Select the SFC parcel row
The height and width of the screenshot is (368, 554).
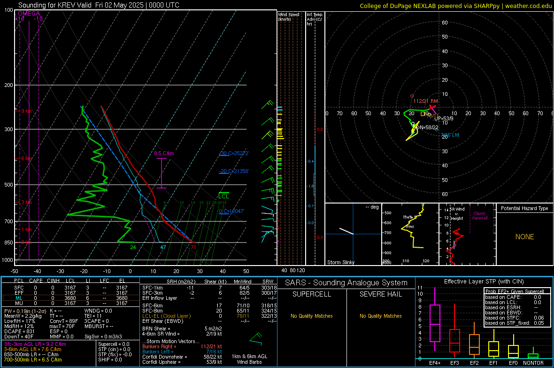[70, 288]
